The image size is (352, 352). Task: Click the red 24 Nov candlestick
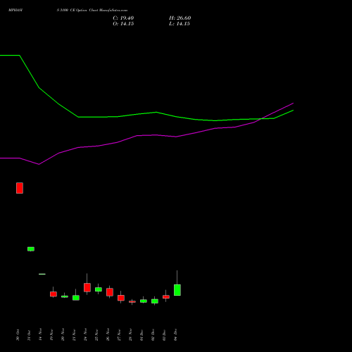(x=87, y=287)
